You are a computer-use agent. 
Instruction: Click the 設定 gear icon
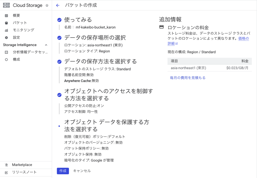click(7, 37)
